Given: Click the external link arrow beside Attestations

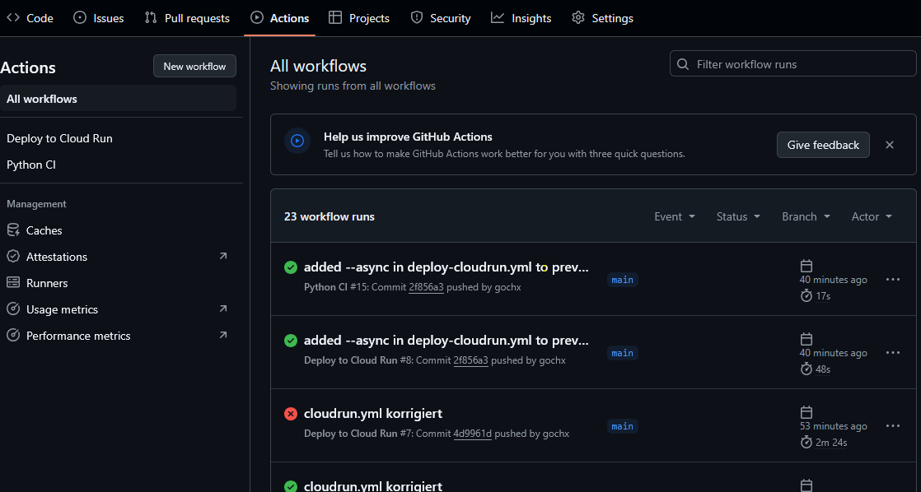Looking at the screenshot, I should 222,257.
